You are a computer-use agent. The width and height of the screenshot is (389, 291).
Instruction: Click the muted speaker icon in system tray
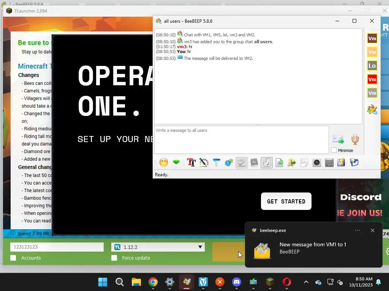(x=340, y=282)
